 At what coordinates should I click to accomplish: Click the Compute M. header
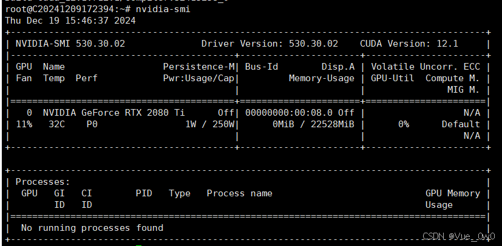pyautogui.click(x=453, y=78)
